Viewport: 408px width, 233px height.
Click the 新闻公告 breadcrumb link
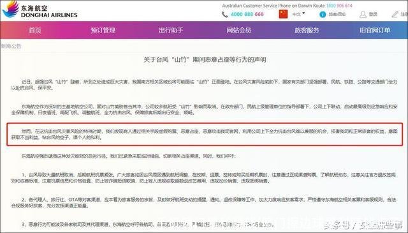pyautogui.click(x=11, y=46)
